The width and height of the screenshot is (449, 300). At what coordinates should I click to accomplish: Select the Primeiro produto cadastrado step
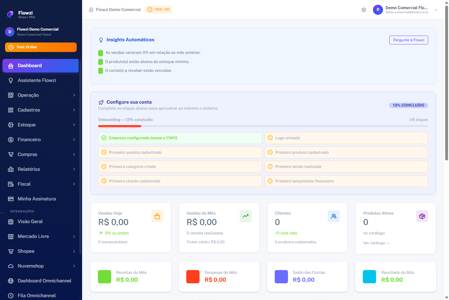click(346, 152)
